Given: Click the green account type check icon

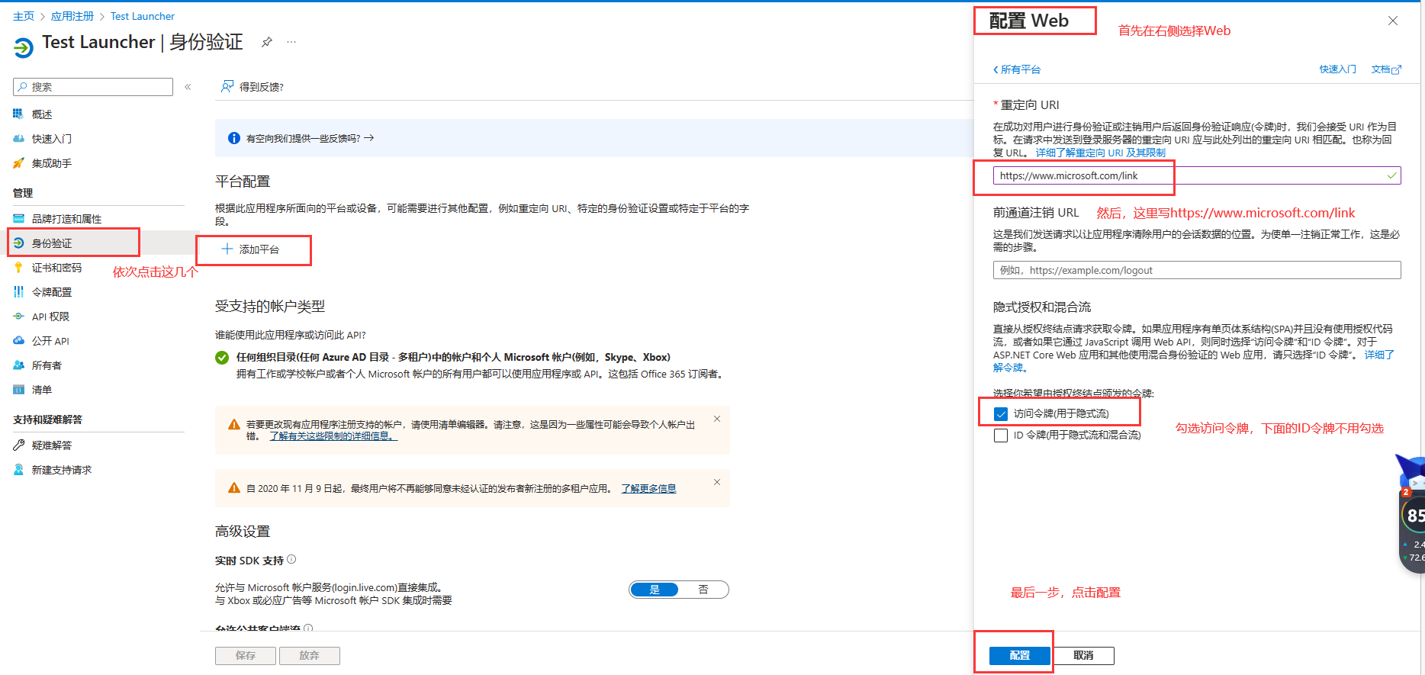Looking at the screenshot, I should [x=222, y=358].
